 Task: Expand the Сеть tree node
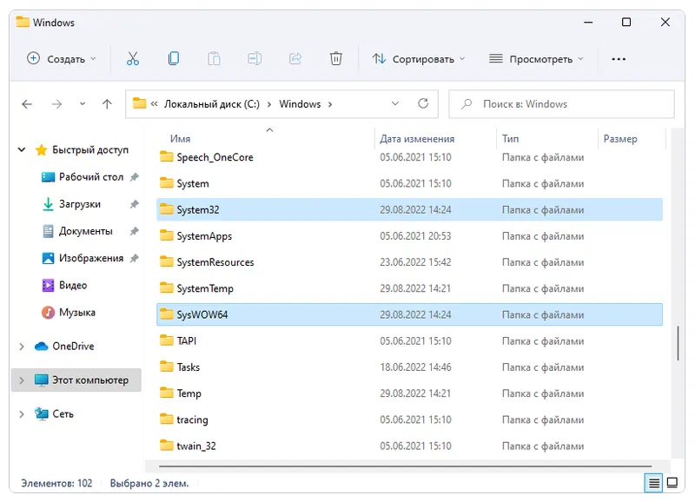(x=21, y=414)
